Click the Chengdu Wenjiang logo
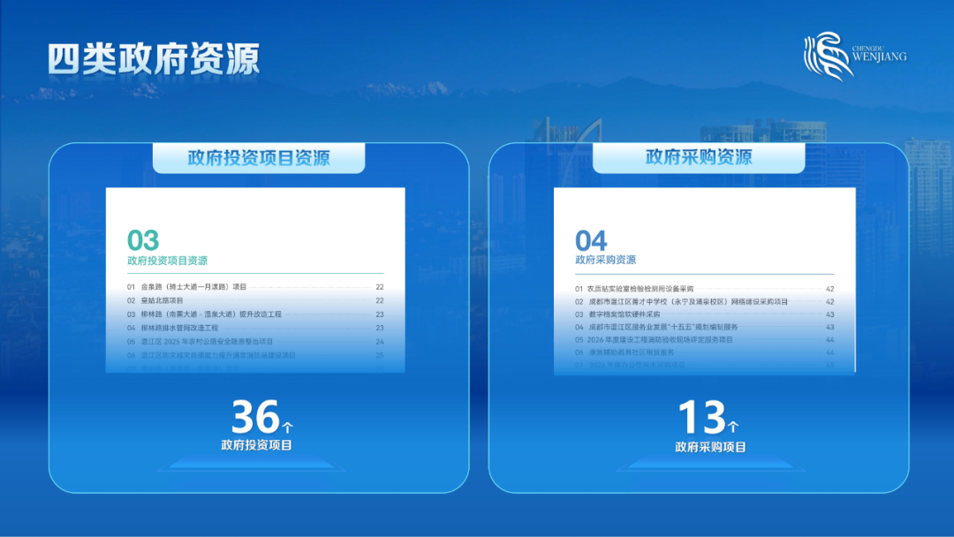The height and width of the screenshot is (537, 954). [853, 56]
